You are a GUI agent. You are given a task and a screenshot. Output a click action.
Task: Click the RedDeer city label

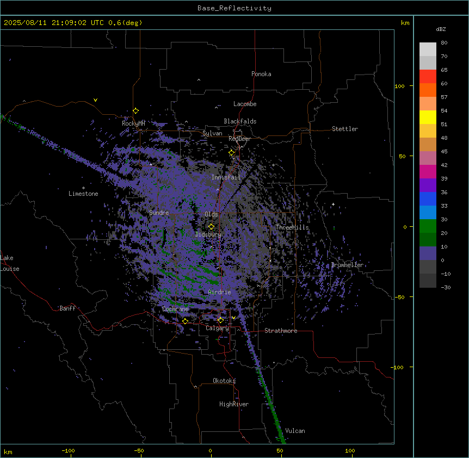click(x=239, y=139)
